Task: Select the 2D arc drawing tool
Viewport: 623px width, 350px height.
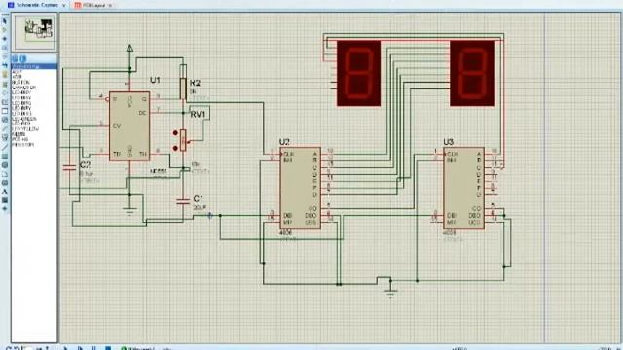Action: point(5,174)
